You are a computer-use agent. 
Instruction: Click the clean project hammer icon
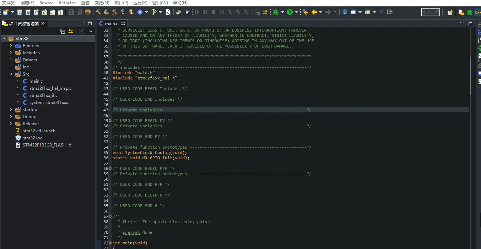pos(114,12)
